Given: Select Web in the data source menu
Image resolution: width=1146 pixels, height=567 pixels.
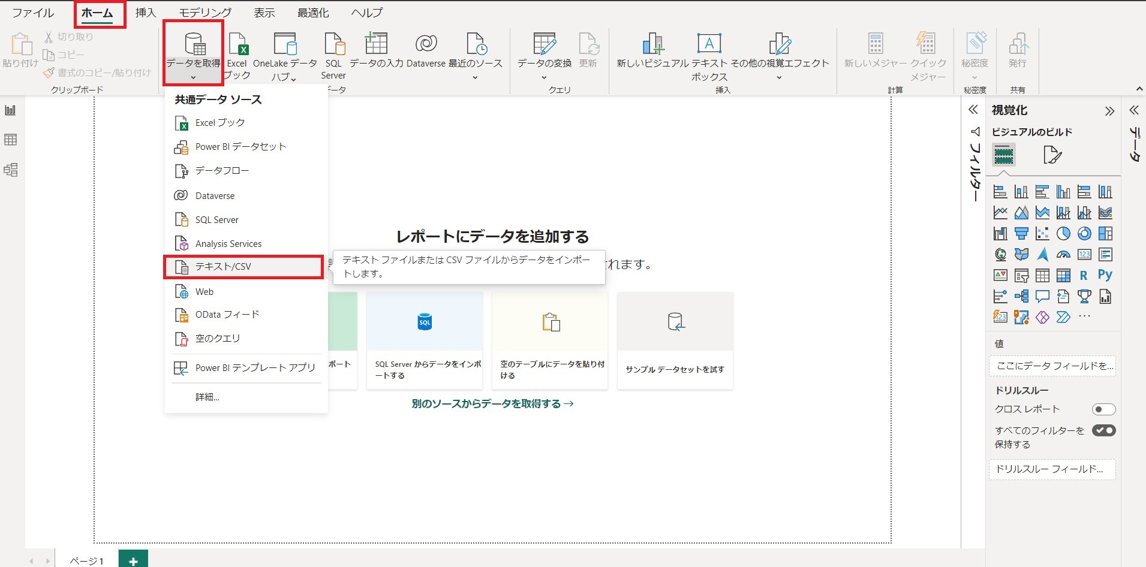Looking at the screenshot, I should coord(246,291).
